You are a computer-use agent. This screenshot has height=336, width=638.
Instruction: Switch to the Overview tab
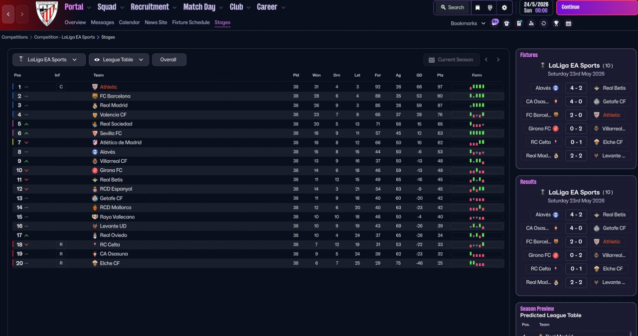(75, 22)
